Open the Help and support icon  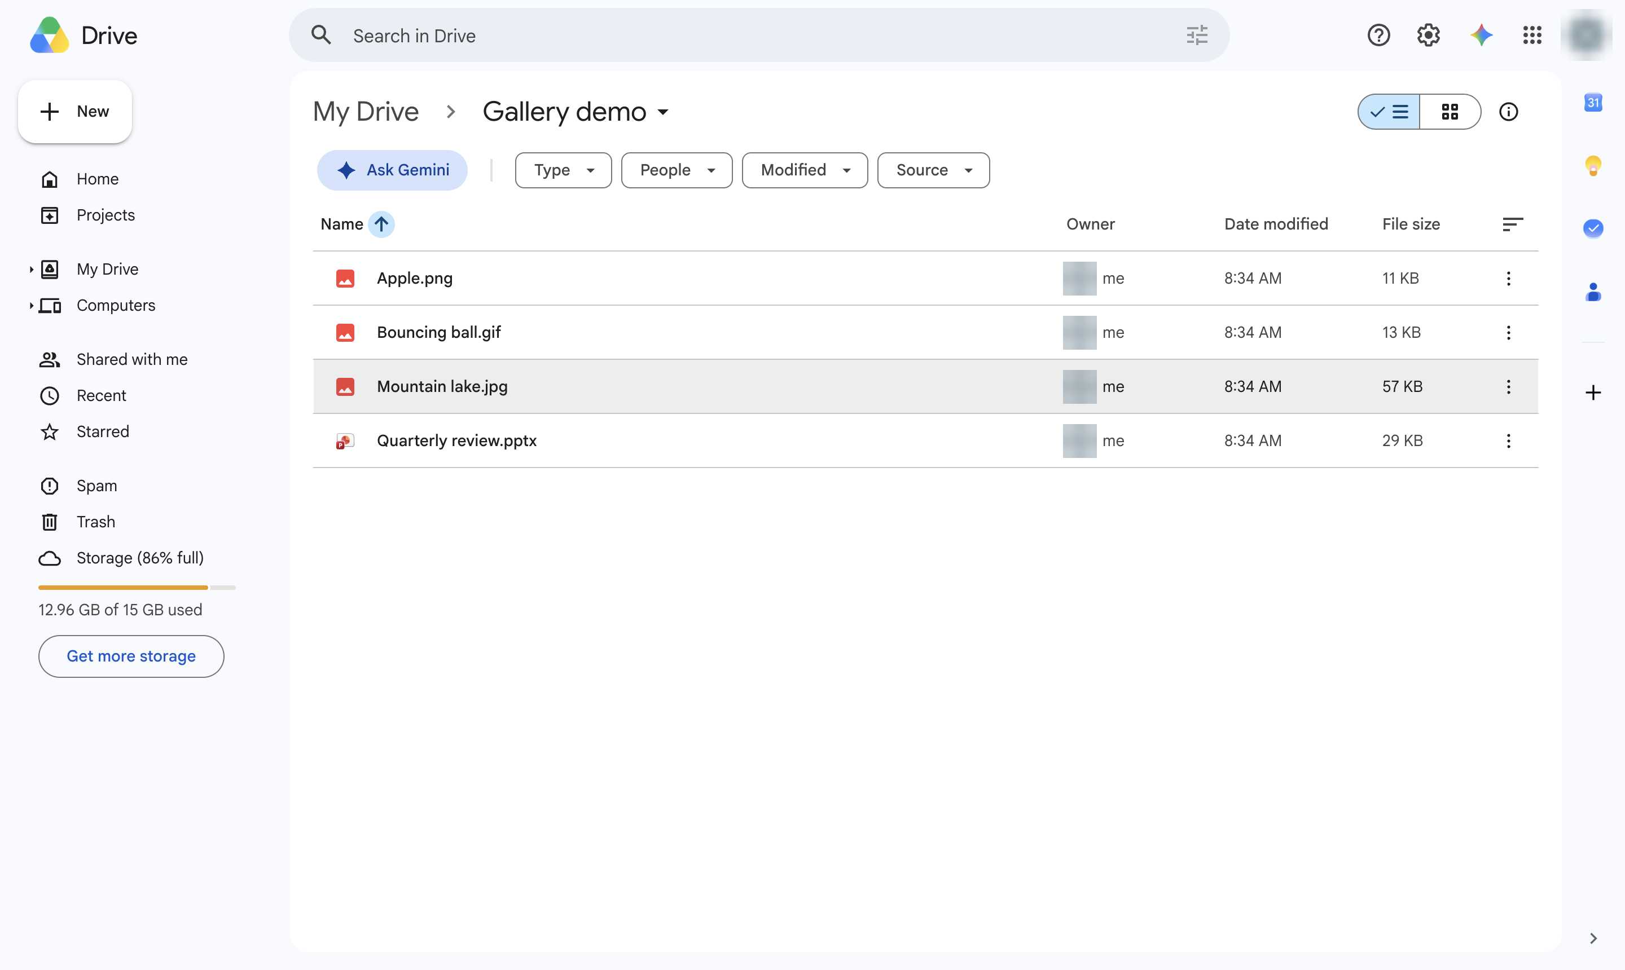point(1378,36)
